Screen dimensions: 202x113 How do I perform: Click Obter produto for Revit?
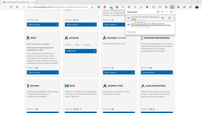coord(43,73)
